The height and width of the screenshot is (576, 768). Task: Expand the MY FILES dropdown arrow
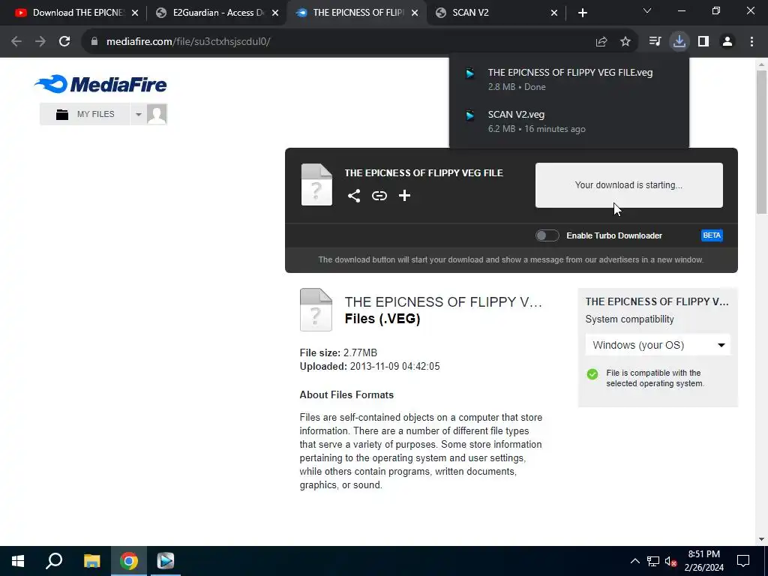point(138,114)
